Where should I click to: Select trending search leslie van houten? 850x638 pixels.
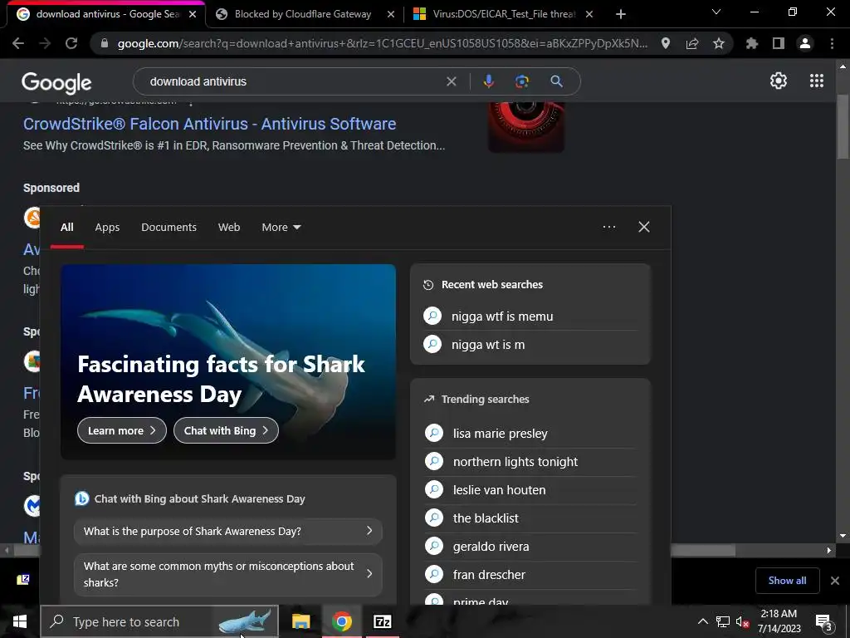pyautogui.click(x=530, y=490)
